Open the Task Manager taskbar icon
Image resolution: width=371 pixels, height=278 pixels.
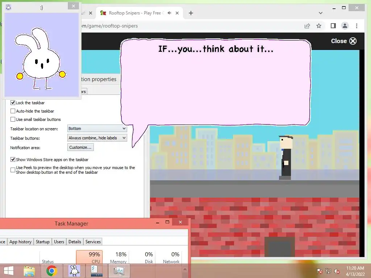coord(119,271)
